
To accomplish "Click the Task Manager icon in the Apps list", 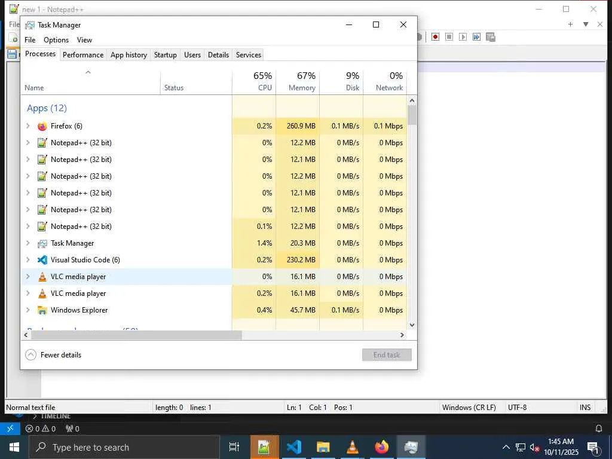I will pyautogui.click(x=42, y=244).
